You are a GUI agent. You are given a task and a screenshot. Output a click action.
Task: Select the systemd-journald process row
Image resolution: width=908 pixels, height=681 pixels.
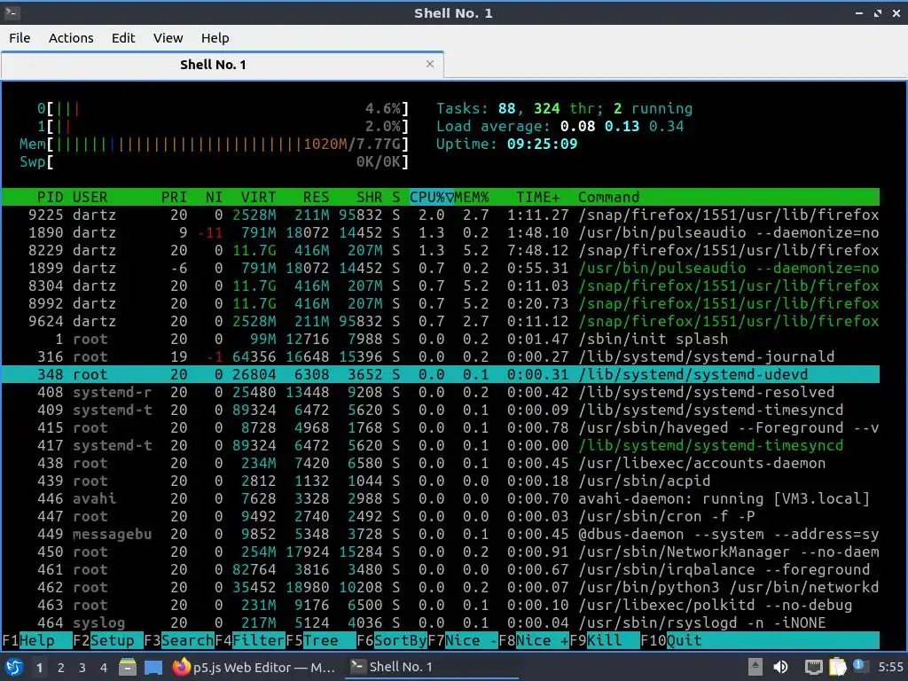441,356
